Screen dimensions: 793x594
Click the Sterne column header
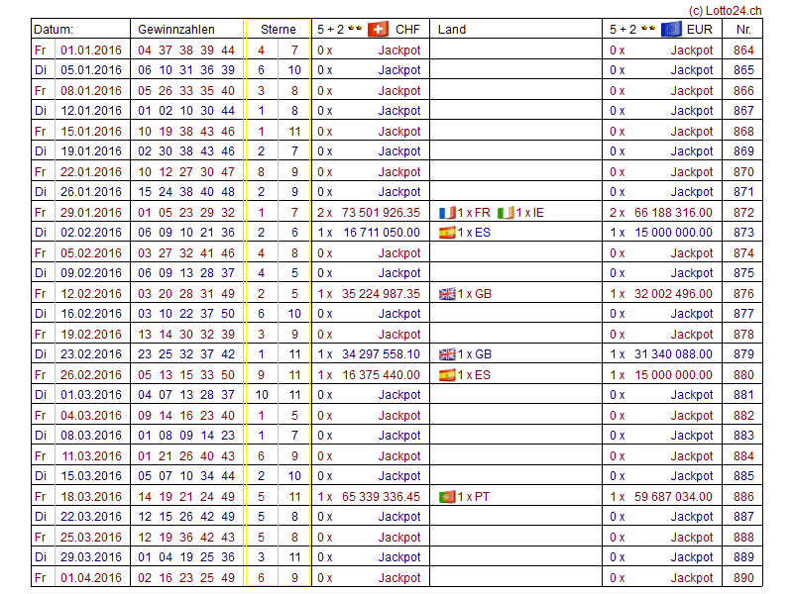[x=279, y=30]
